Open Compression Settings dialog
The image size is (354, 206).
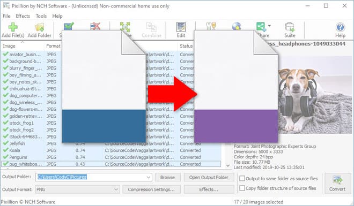(151, 189)
